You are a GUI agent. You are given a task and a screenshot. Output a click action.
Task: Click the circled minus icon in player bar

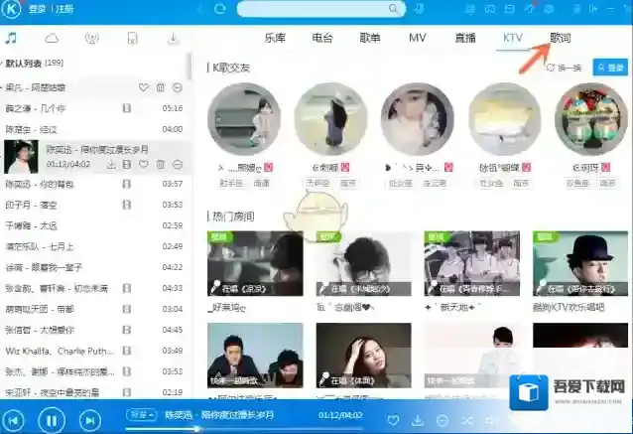point(443,421)
